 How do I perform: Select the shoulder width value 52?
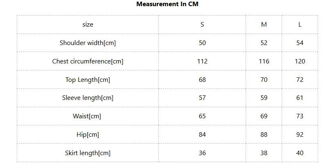coord(264,43)
